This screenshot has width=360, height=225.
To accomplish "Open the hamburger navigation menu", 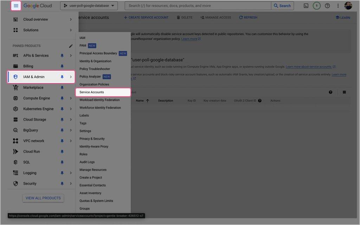I will pos(16,6).
